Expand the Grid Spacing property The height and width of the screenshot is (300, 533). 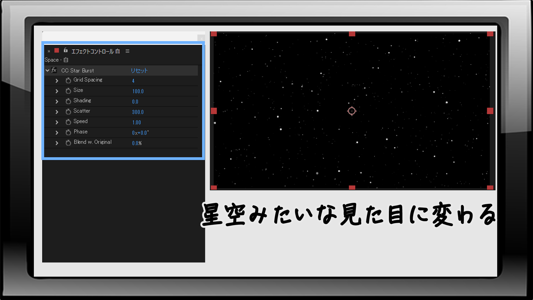(x=57, y=81)
